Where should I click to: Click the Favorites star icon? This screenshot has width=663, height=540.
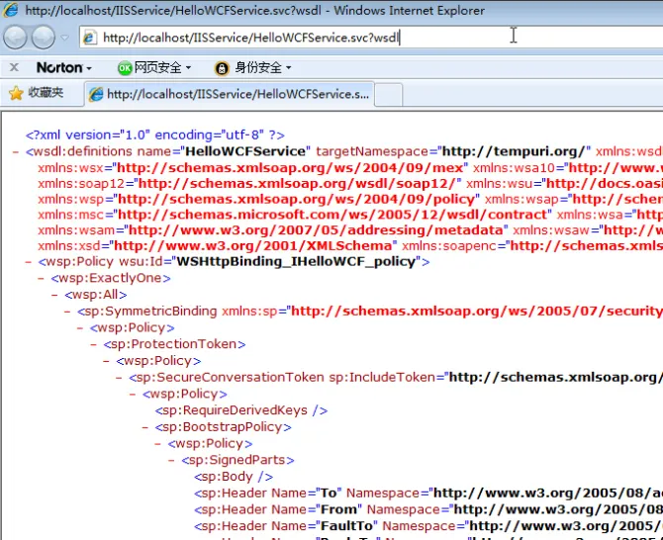16,93
